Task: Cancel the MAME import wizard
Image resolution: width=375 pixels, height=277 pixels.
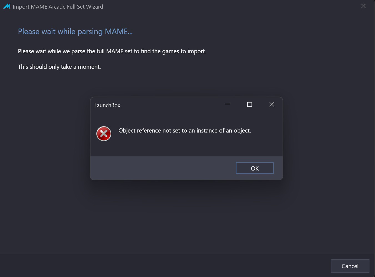Action: click(350, 266)
